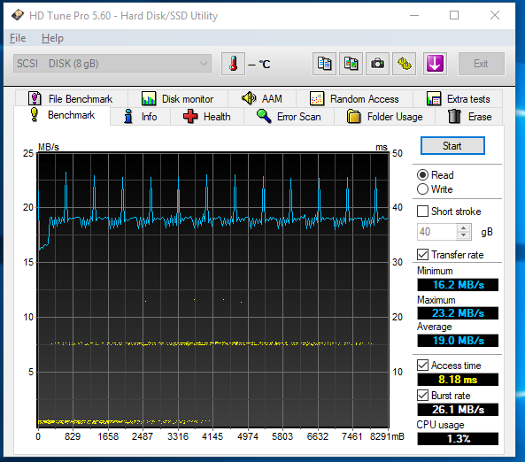Switch to the Random Access tab
This screenshot has width=525, height=462.
(355, 99)
